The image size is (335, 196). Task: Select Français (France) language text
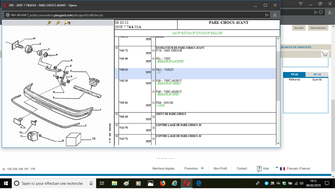[298, 169]
